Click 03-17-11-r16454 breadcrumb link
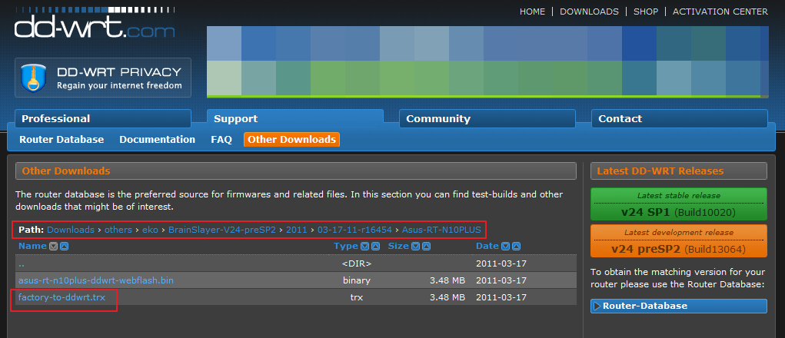 coord(355,230)
